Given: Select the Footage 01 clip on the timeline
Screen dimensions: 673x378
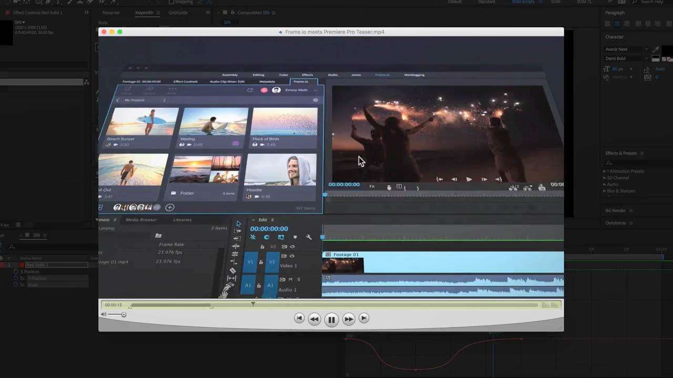Looking at the screenshot, I should (443, 262).
